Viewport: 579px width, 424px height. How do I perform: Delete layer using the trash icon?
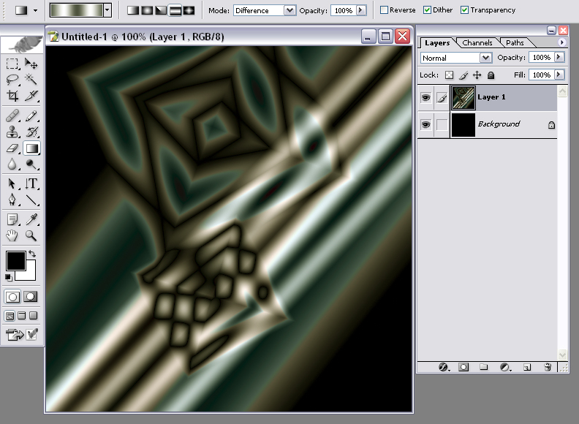tap(547, 367)
